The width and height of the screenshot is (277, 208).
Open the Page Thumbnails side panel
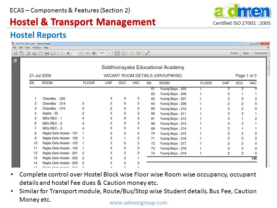(15, 61)
